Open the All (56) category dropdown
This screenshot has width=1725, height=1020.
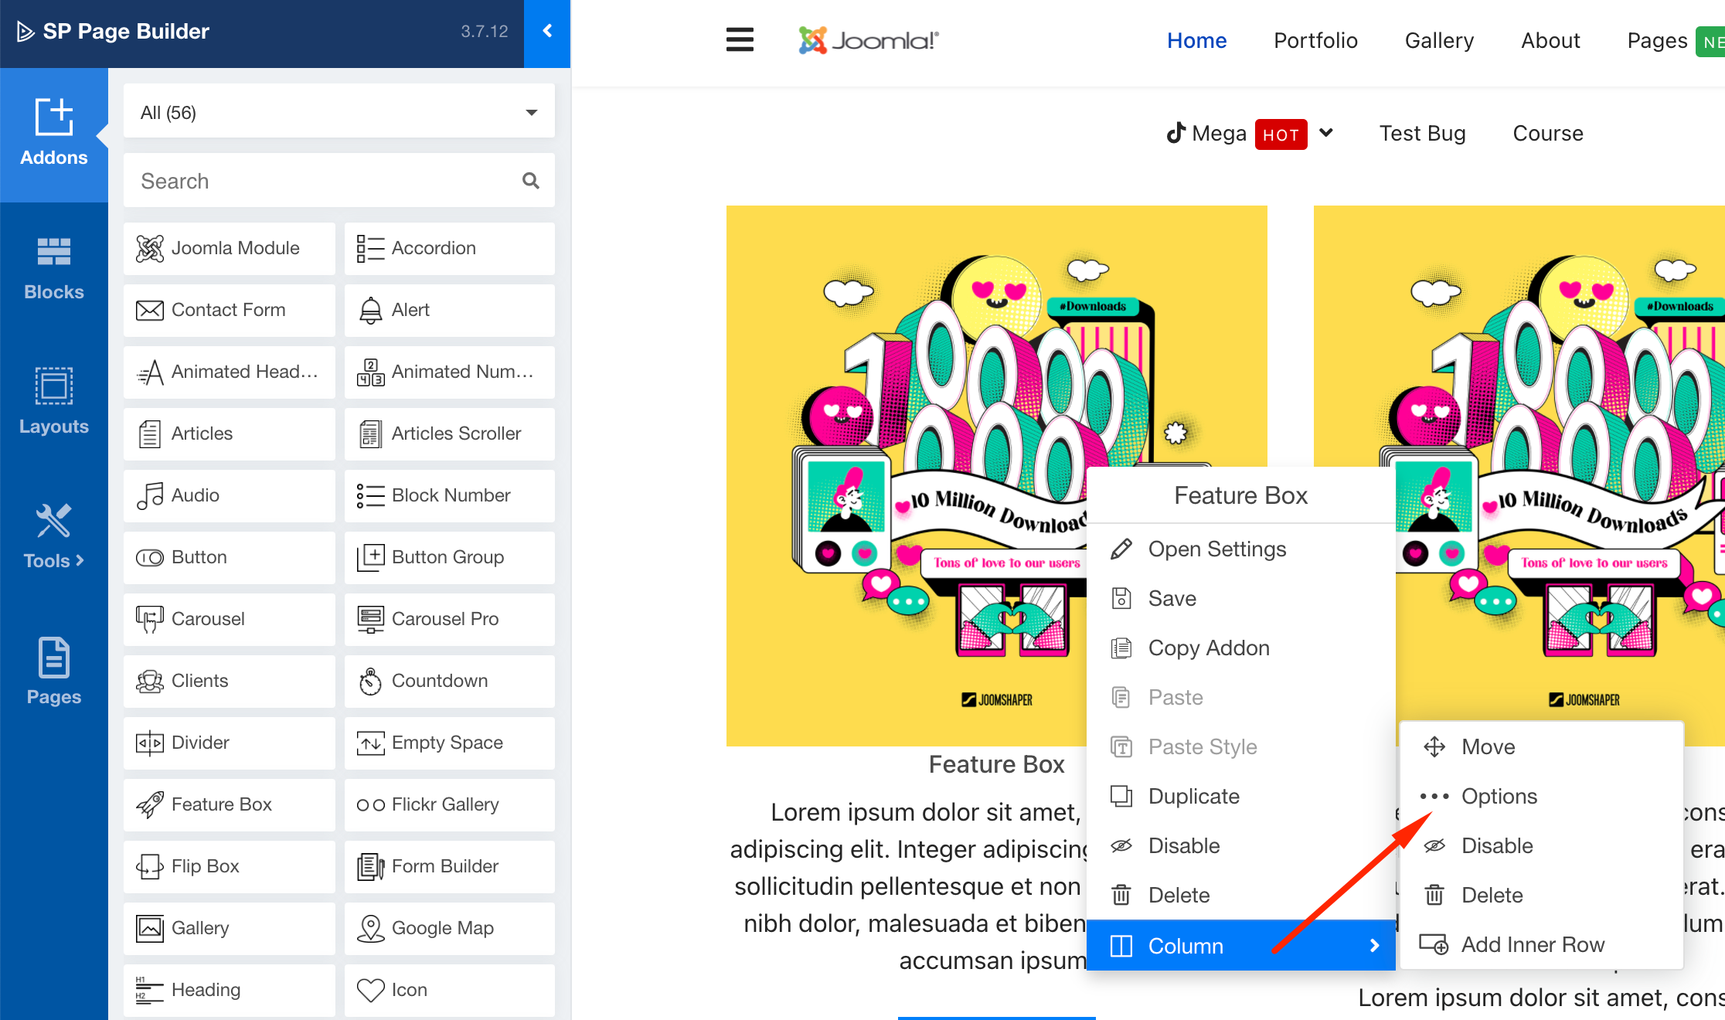pos(339,113)
